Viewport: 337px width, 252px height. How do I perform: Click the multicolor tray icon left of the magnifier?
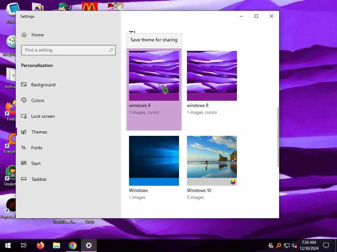tap(271, 245)
